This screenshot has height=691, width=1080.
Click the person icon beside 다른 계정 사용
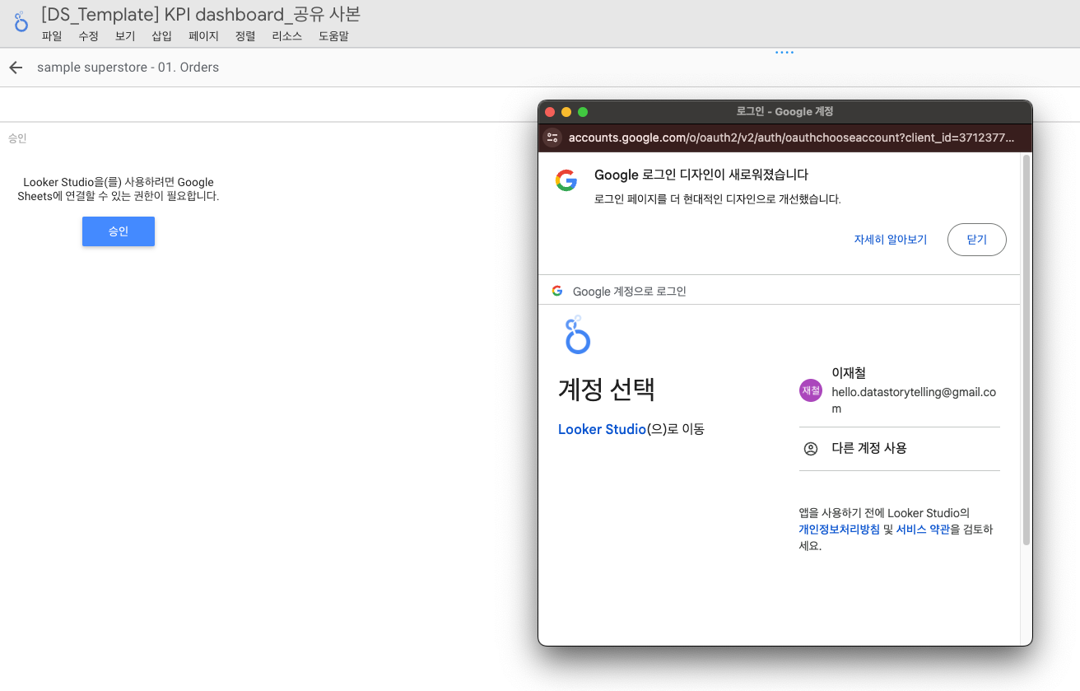point(811,449)
